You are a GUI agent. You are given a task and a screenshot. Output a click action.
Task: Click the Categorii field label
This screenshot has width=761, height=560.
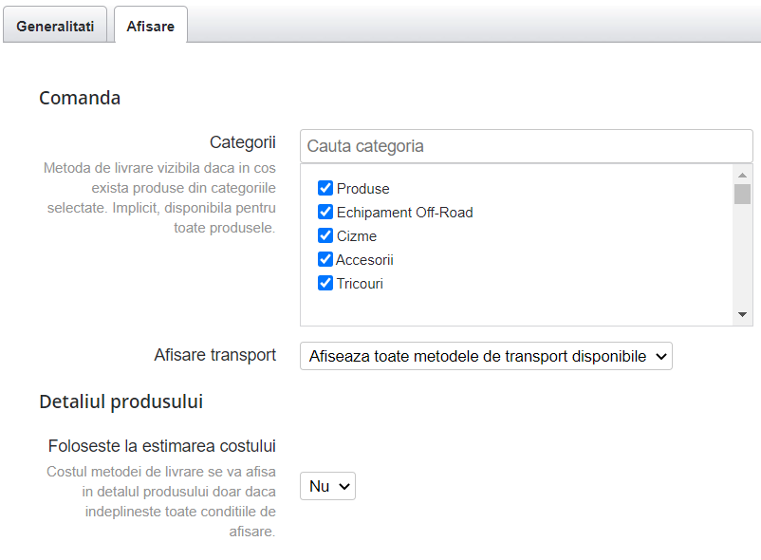pyautogui.click(x=242, y=142)
